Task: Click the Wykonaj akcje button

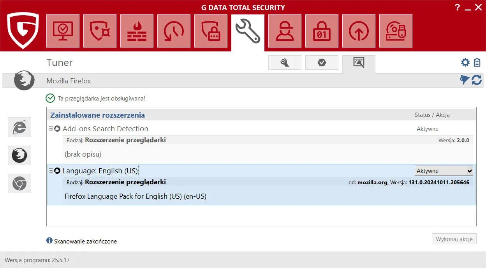Action: 454,239
